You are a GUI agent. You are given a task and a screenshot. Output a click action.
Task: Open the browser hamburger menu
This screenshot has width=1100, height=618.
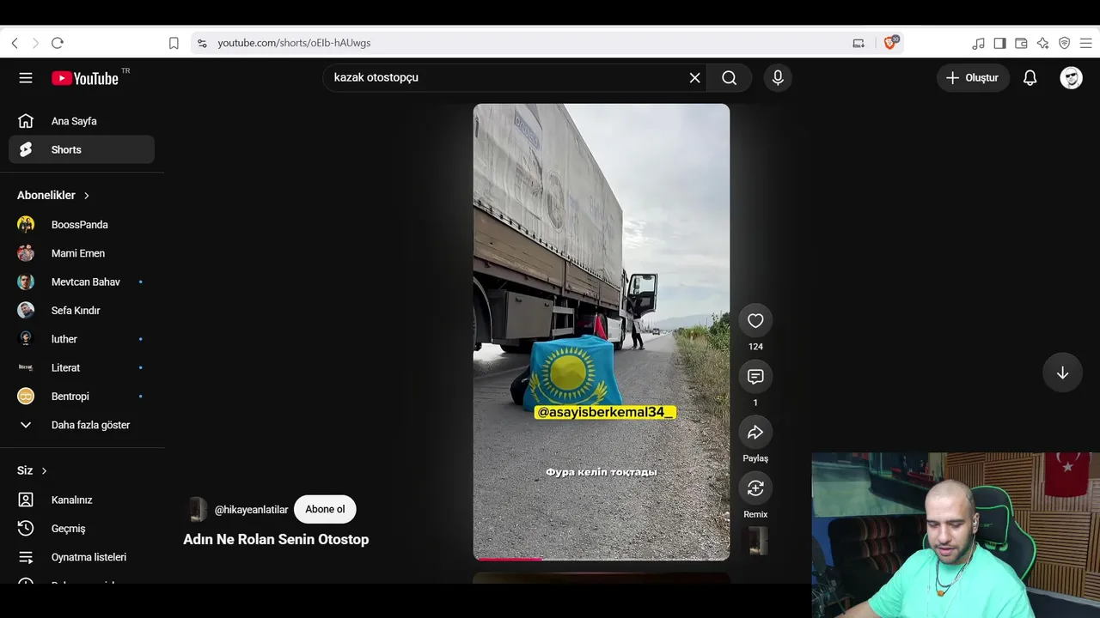click(x=1085, y=43)
